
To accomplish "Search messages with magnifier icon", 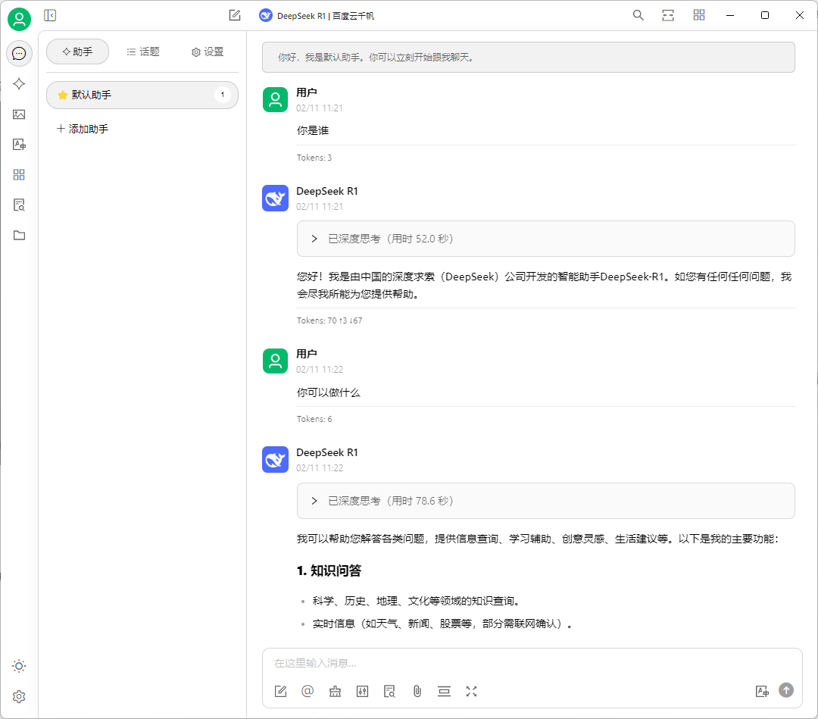I will [x=638, y=15].
